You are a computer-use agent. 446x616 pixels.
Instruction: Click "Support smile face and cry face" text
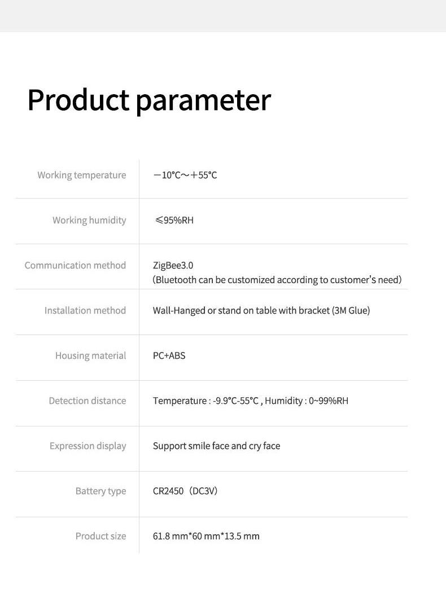(216, 446)
